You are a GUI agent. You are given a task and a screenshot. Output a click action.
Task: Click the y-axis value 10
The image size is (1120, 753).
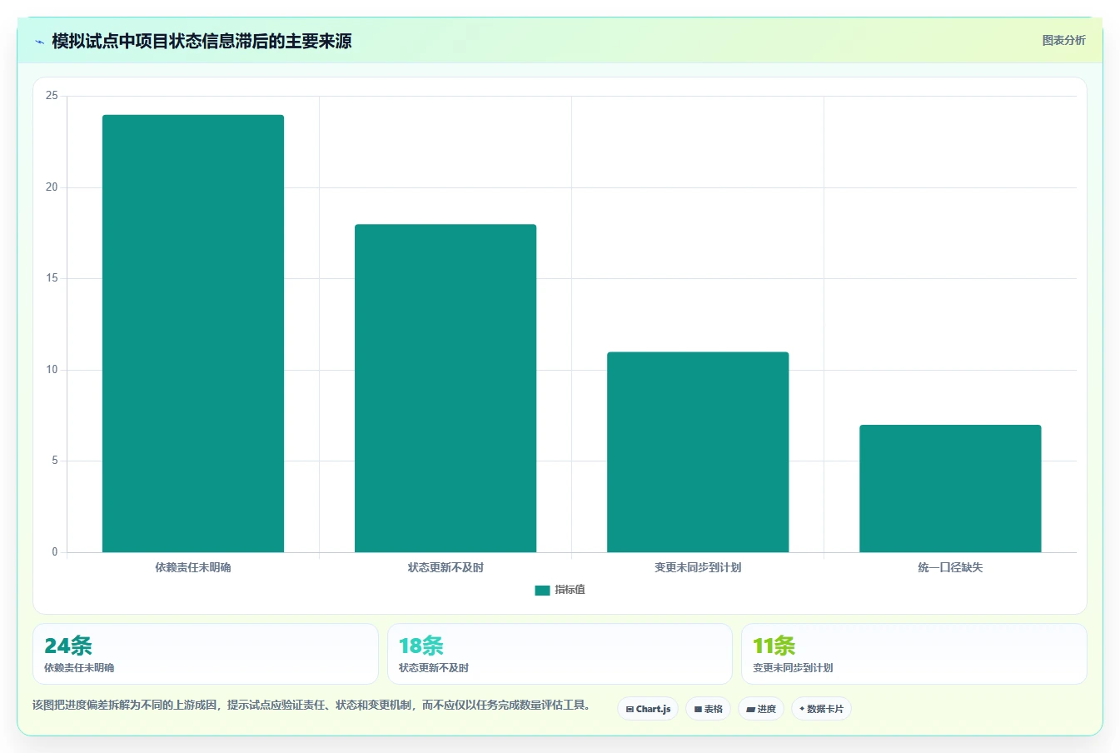52,370
